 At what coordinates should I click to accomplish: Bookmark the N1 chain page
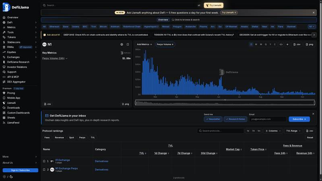(128, 44)
